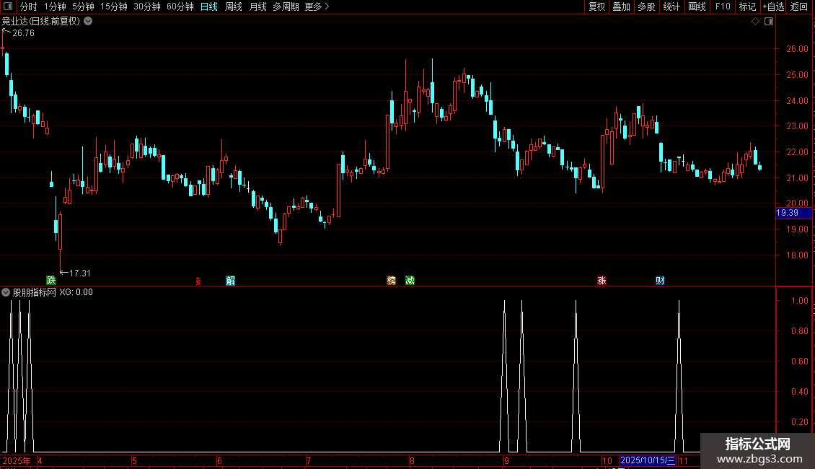The height and width of the screenshot is (469, 815).
Task: Click the green 减 event marker
Action: coord(410,281)
